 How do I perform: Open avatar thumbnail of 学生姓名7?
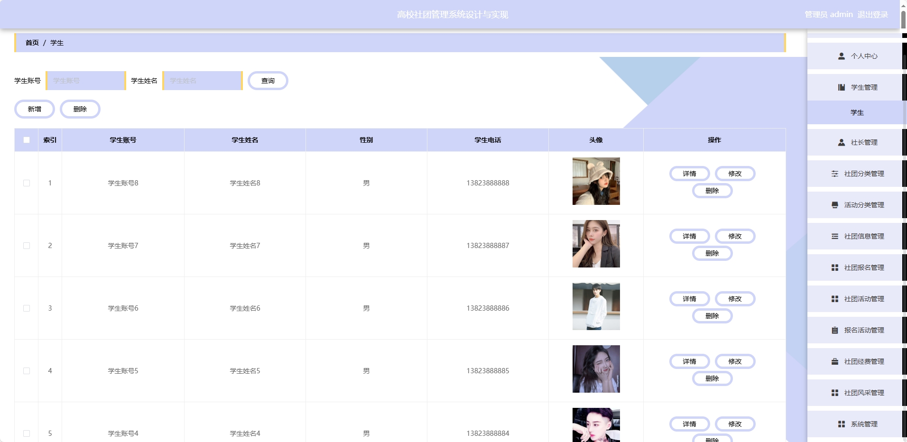(x=596, y=244)
